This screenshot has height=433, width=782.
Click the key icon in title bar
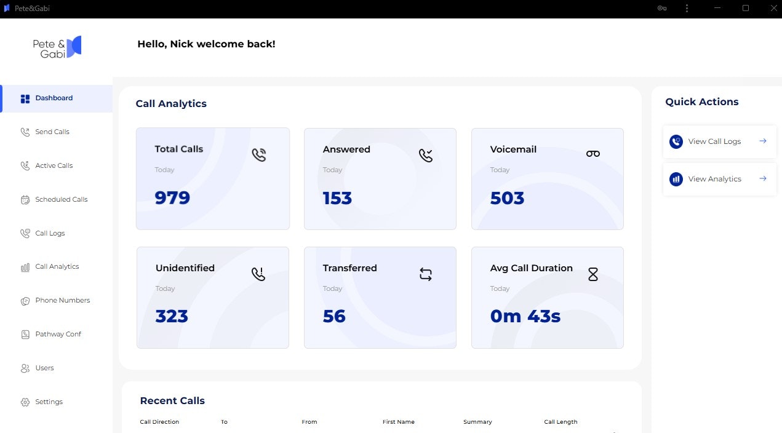[x=662, y=8]
